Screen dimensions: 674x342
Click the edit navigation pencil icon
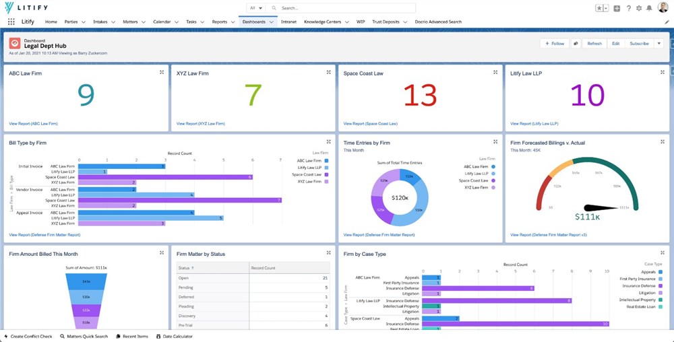667,22
